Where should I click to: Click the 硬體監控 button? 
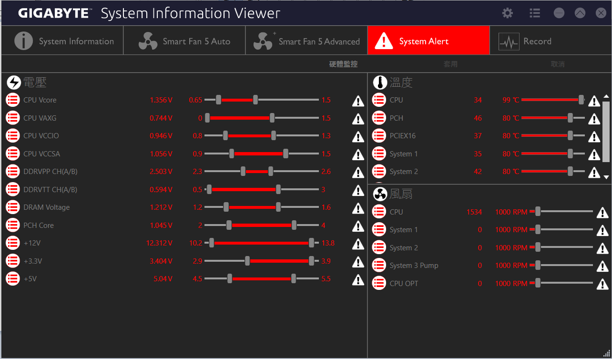point(343,64)
